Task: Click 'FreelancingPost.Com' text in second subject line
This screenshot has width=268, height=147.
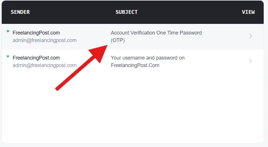Action: tap(135, 65)
